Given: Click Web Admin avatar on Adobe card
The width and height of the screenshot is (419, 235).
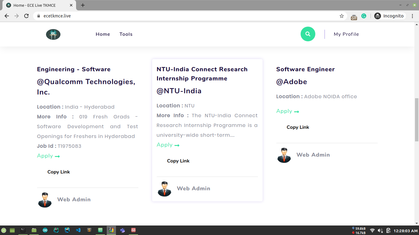Looking at the screenshot, I should coord(284,155).
